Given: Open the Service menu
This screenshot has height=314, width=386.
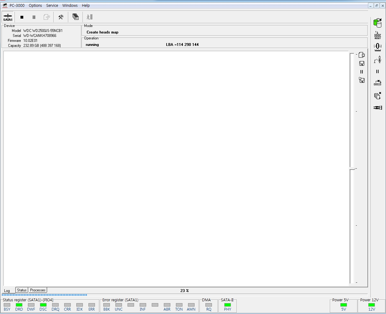Looking at the screenshot, I should (52, 6).
